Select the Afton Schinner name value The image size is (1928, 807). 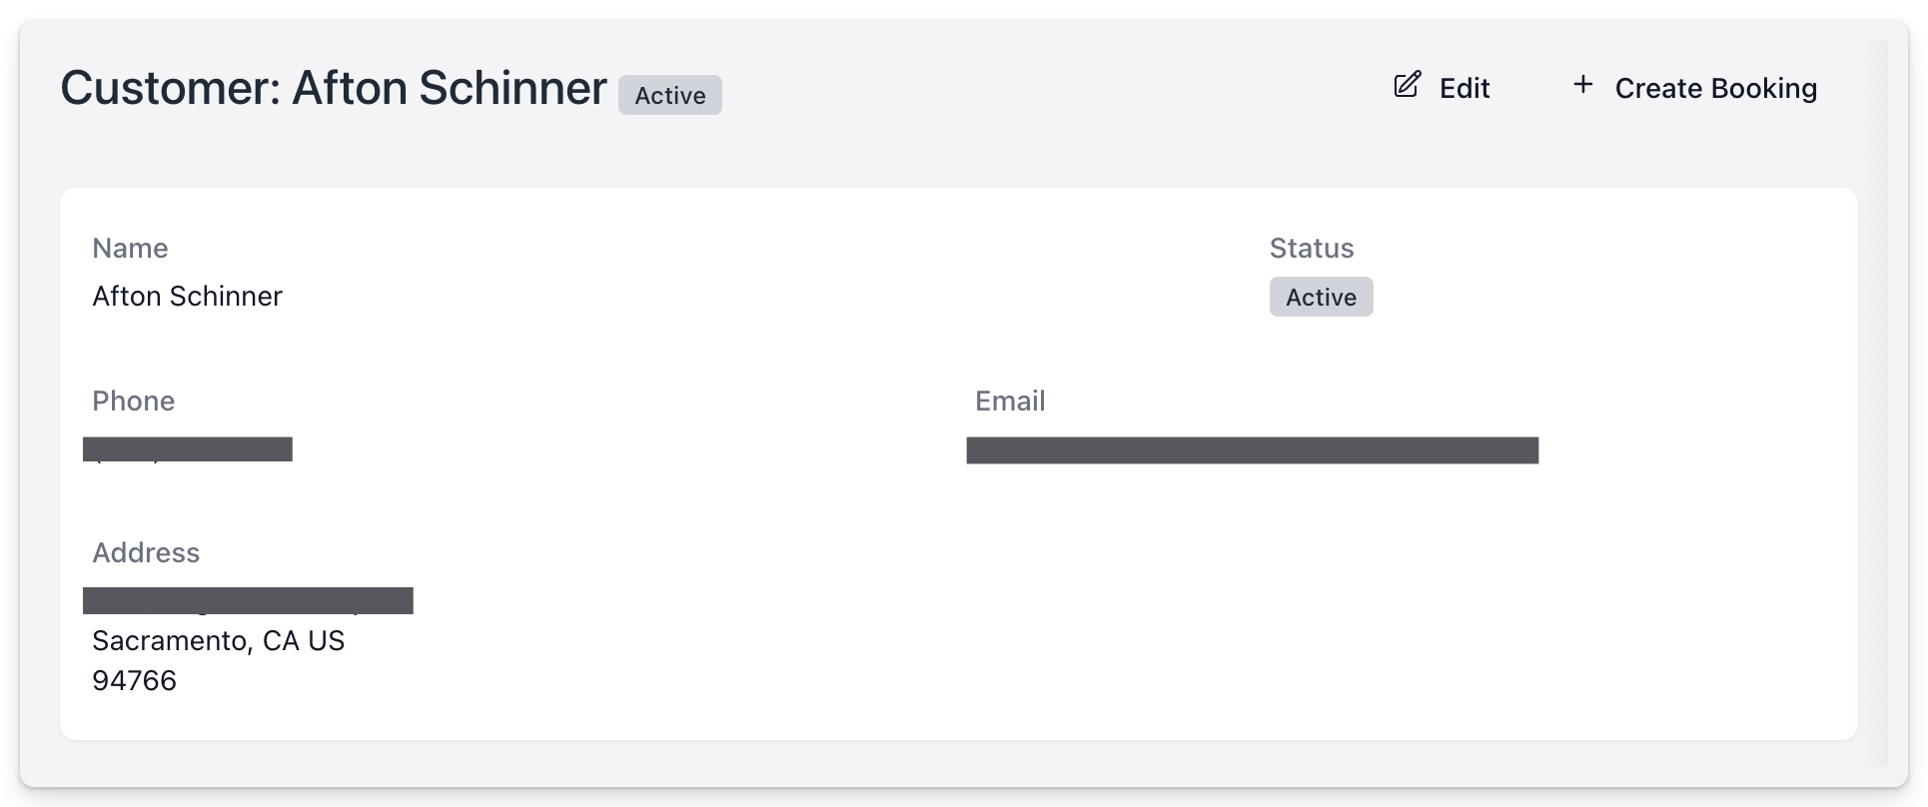click(x=187, y=297)
